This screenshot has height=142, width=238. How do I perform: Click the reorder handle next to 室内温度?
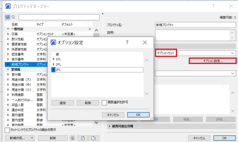tap(8, 115)
